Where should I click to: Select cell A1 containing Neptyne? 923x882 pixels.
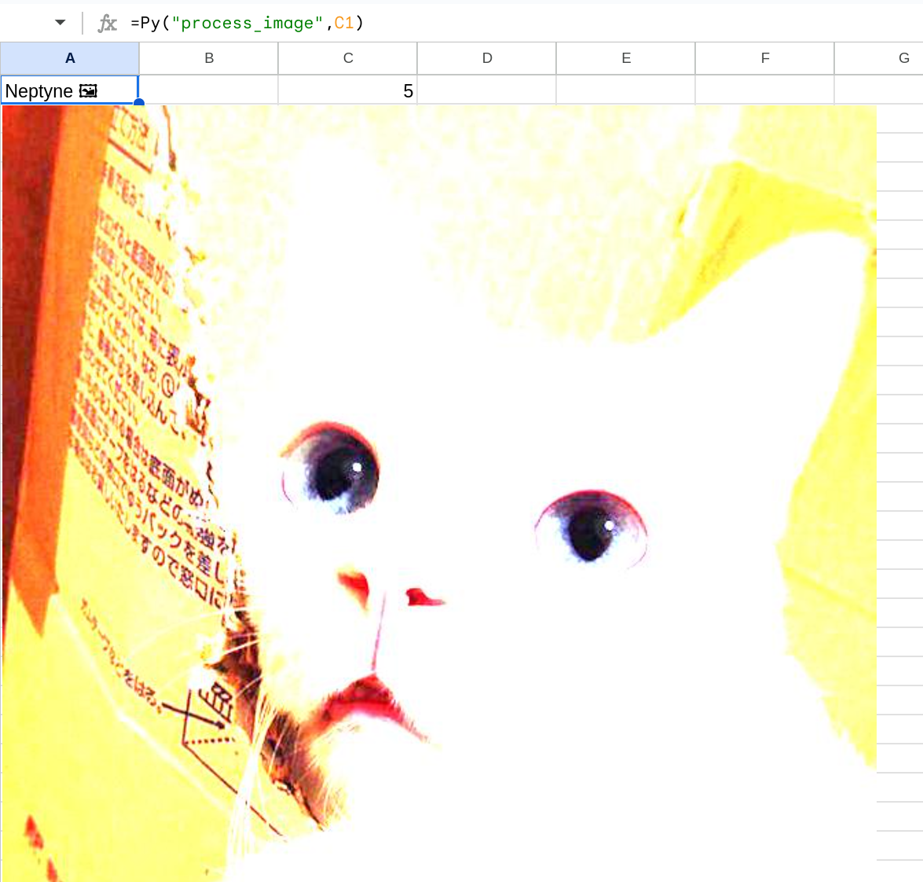pos(69,90)
